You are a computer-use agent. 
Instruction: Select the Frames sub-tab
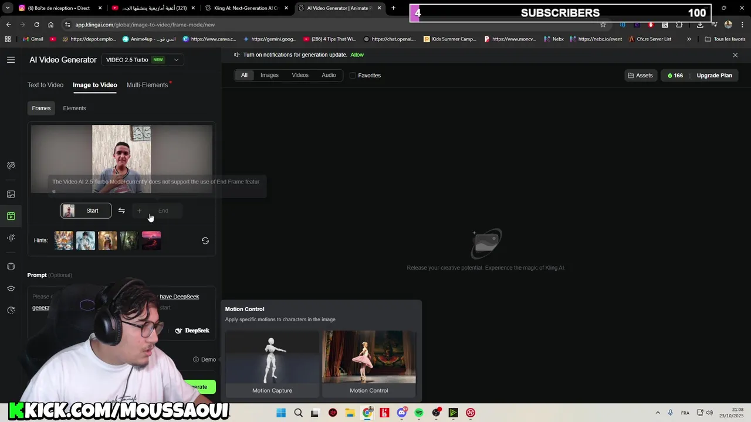[41, 108]
